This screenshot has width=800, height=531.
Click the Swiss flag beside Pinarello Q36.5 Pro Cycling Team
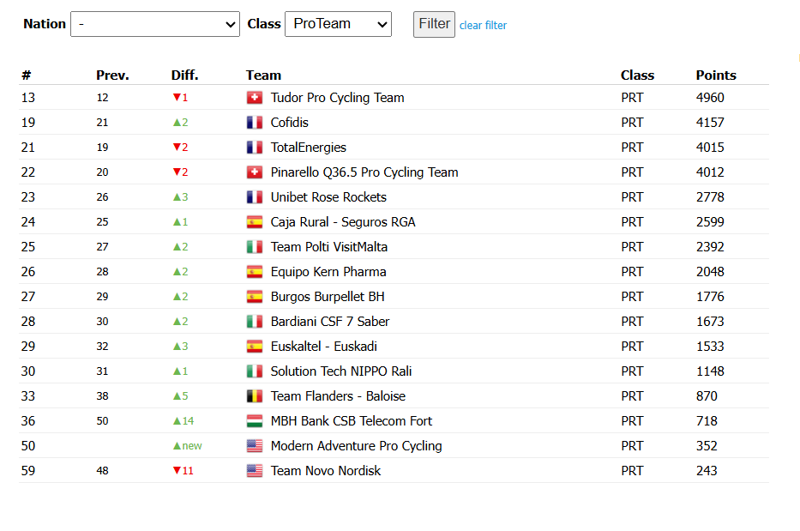click(254, 172)
